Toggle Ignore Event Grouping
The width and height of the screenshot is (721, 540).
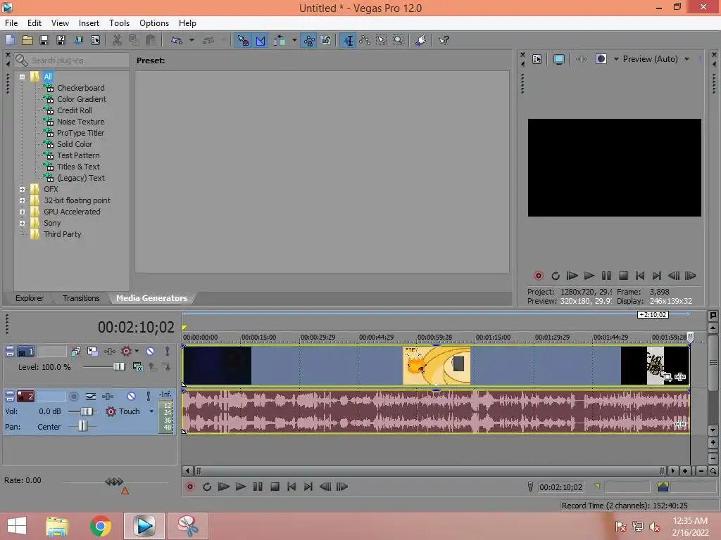coord(326,40)
